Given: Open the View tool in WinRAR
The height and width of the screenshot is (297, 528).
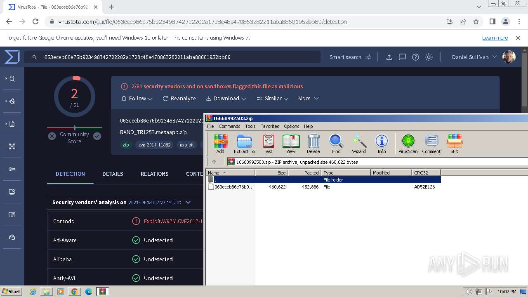Looking at the screenshot, I should (291, 144).
